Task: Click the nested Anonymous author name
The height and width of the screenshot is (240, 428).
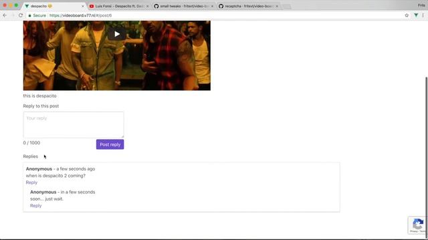Action: click(x=43, y=192)
